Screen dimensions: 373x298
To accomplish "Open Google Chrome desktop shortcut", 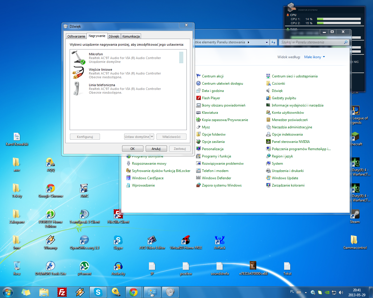I will 51,191.
